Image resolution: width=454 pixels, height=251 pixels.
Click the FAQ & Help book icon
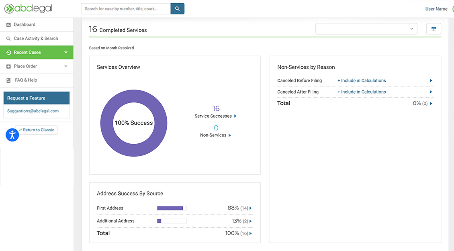point(8,80)
